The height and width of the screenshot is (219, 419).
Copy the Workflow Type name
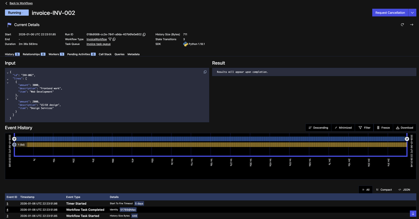114,39
